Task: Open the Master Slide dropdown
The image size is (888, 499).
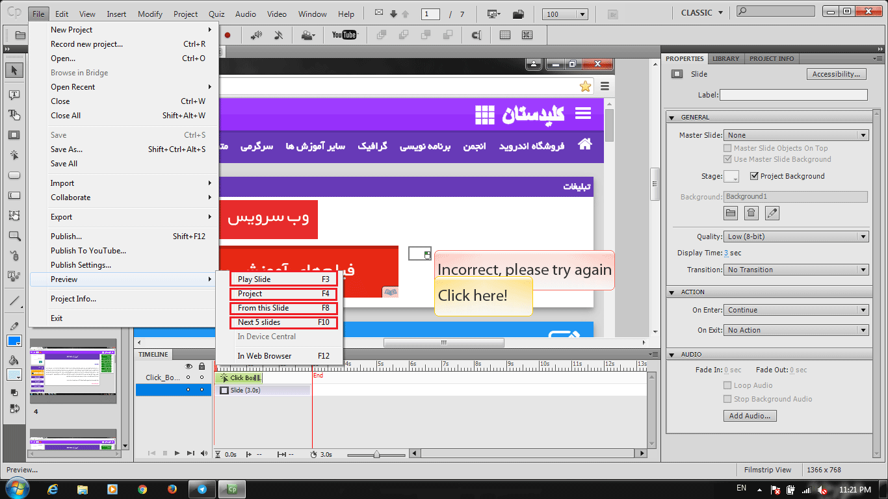Action: (x=796, y=135)
